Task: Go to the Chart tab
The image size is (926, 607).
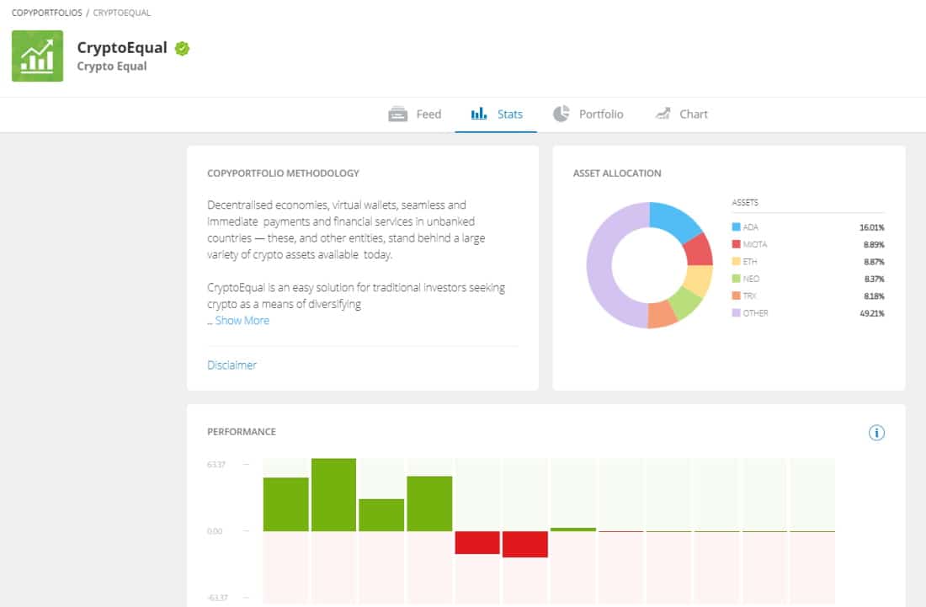Action: pos(681,114)
